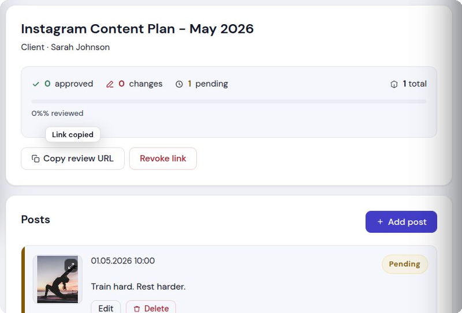Click the Posts heading
The height and width of the screenshot is (313, 462).
coord(36,220)
